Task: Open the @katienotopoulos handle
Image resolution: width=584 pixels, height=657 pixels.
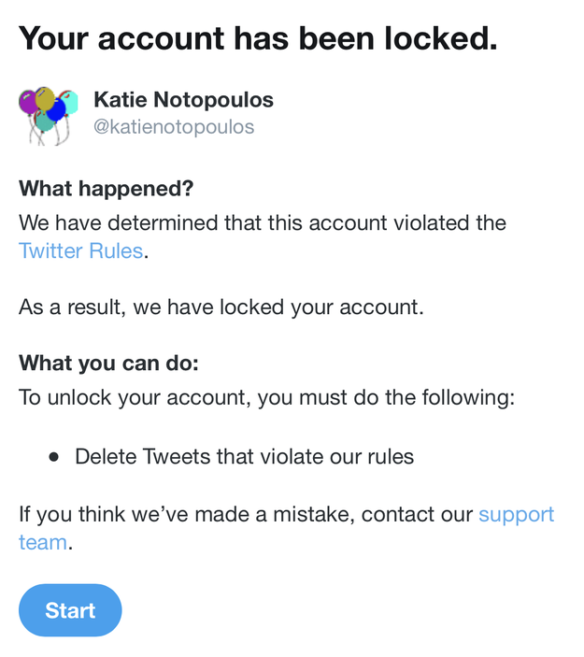Action: pyautogui.click(x=174, y=127)
